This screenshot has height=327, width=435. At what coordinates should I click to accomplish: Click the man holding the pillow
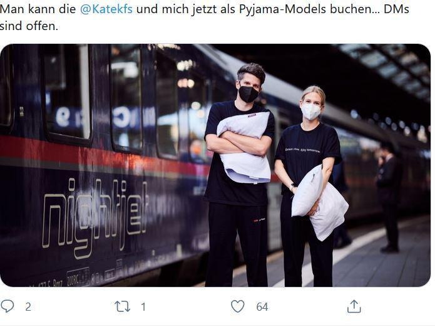[238, 175]
